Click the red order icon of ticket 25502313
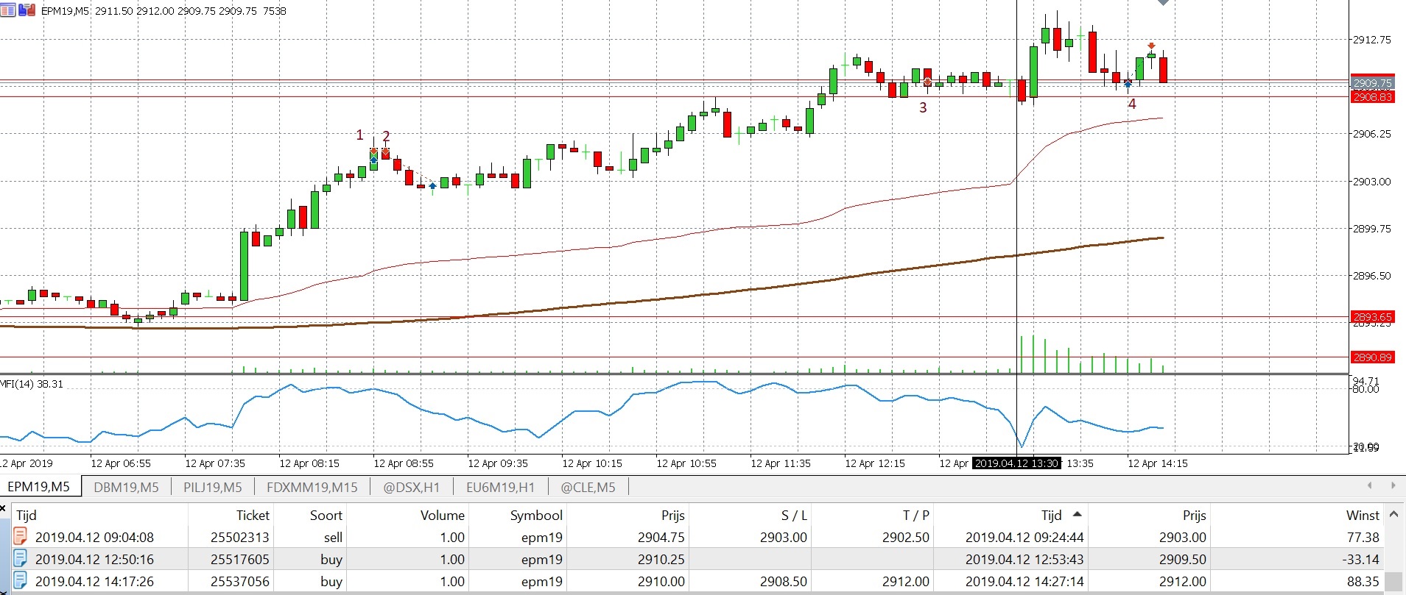Image resolution: width=1406 pixels, height=595 pixels. [x=21, y=537]
